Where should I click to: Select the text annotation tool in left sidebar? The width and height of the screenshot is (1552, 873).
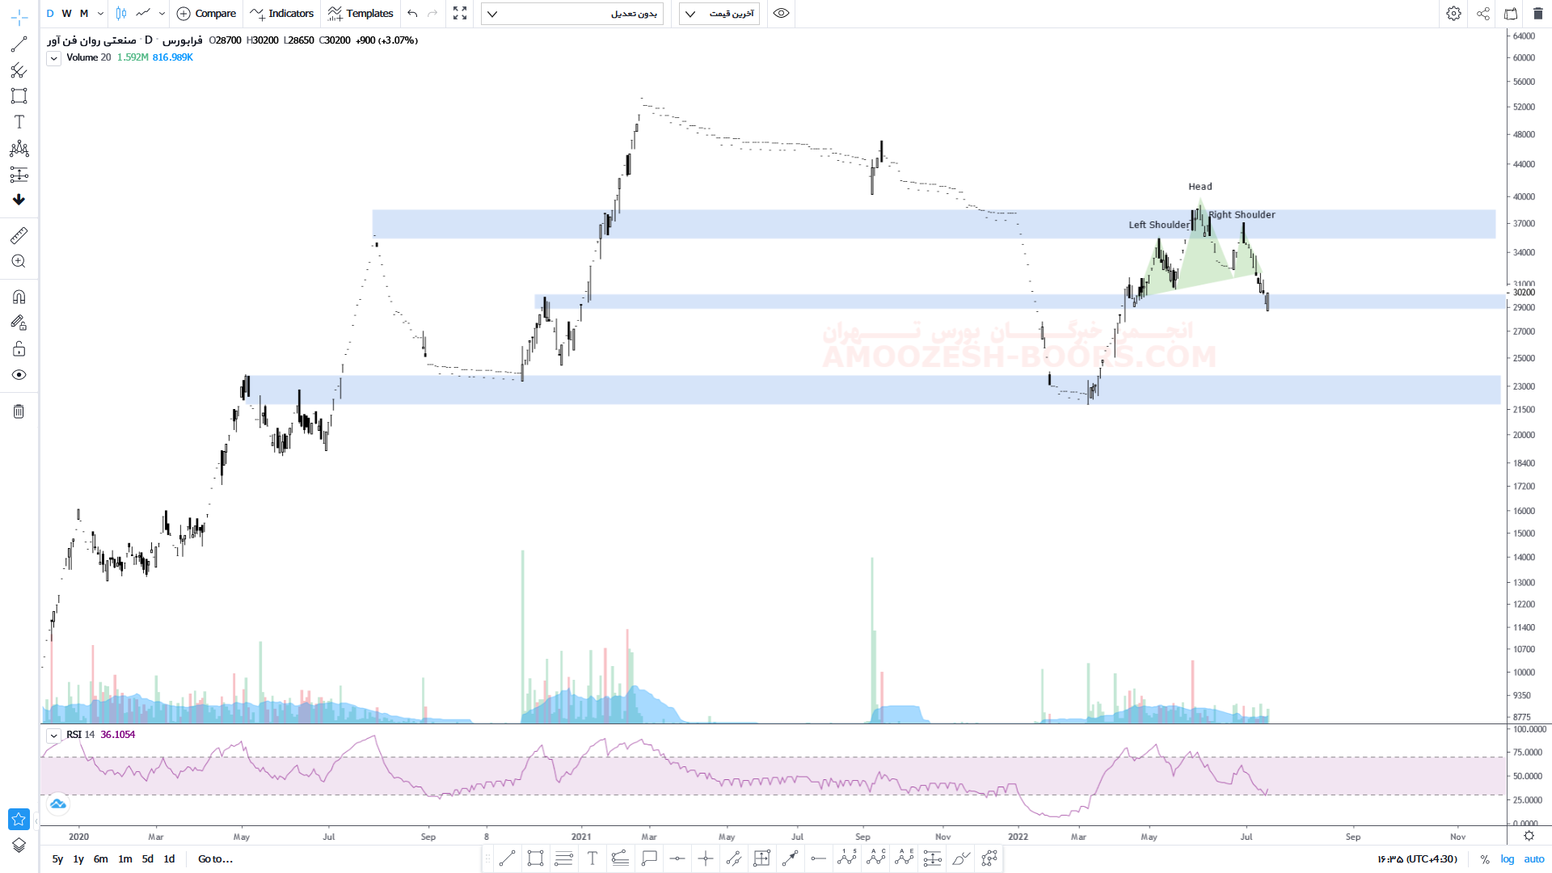(x=19, y=122)
